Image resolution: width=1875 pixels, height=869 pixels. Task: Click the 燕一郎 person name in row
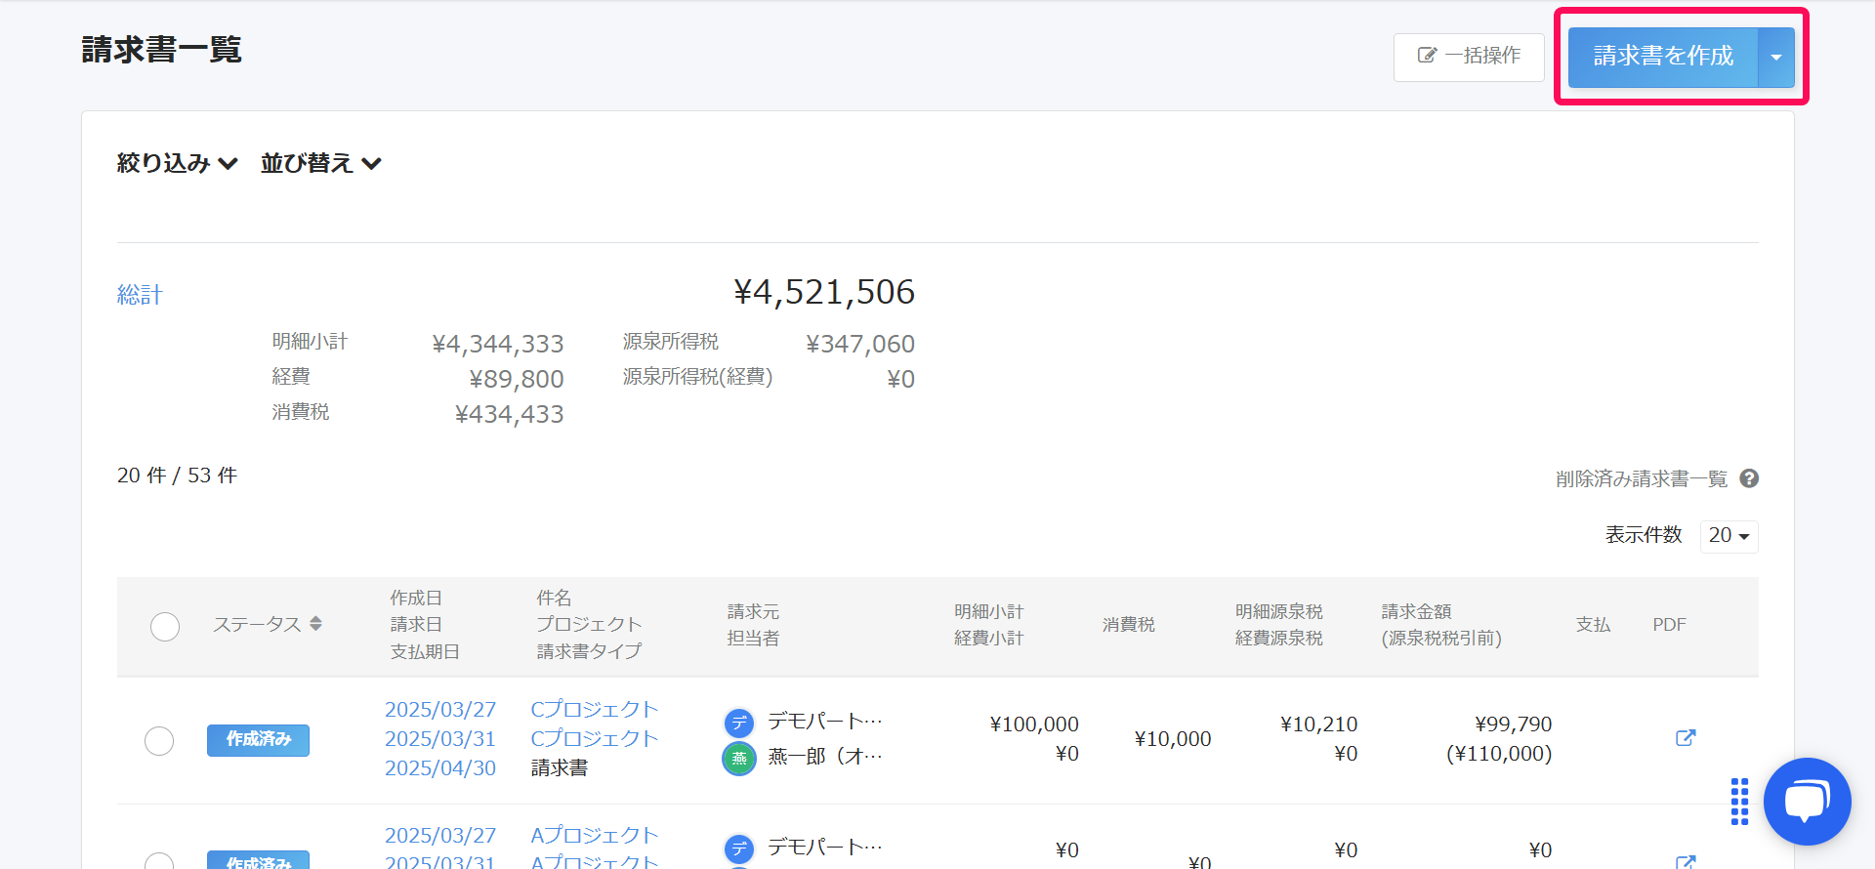(x=825, y=757)
